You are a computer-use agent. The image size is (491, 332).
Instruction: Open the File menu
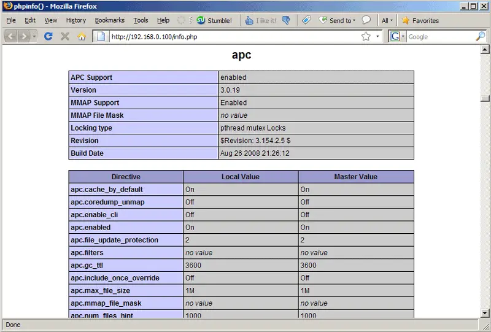click(11, 20)
